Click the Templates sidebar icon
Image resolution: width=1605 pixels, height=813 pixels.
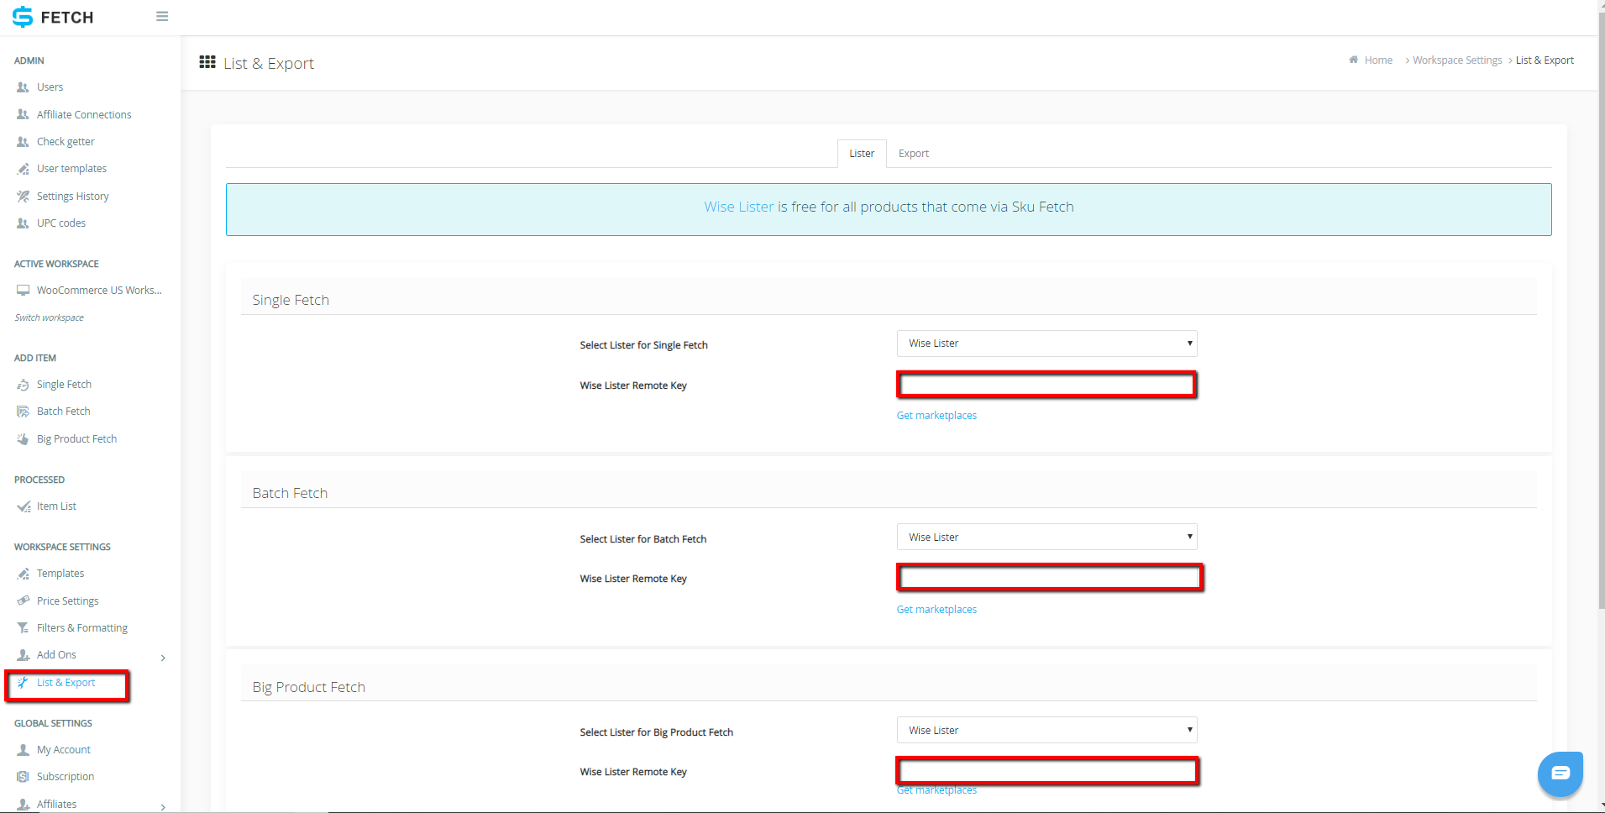tap(23, 574)
